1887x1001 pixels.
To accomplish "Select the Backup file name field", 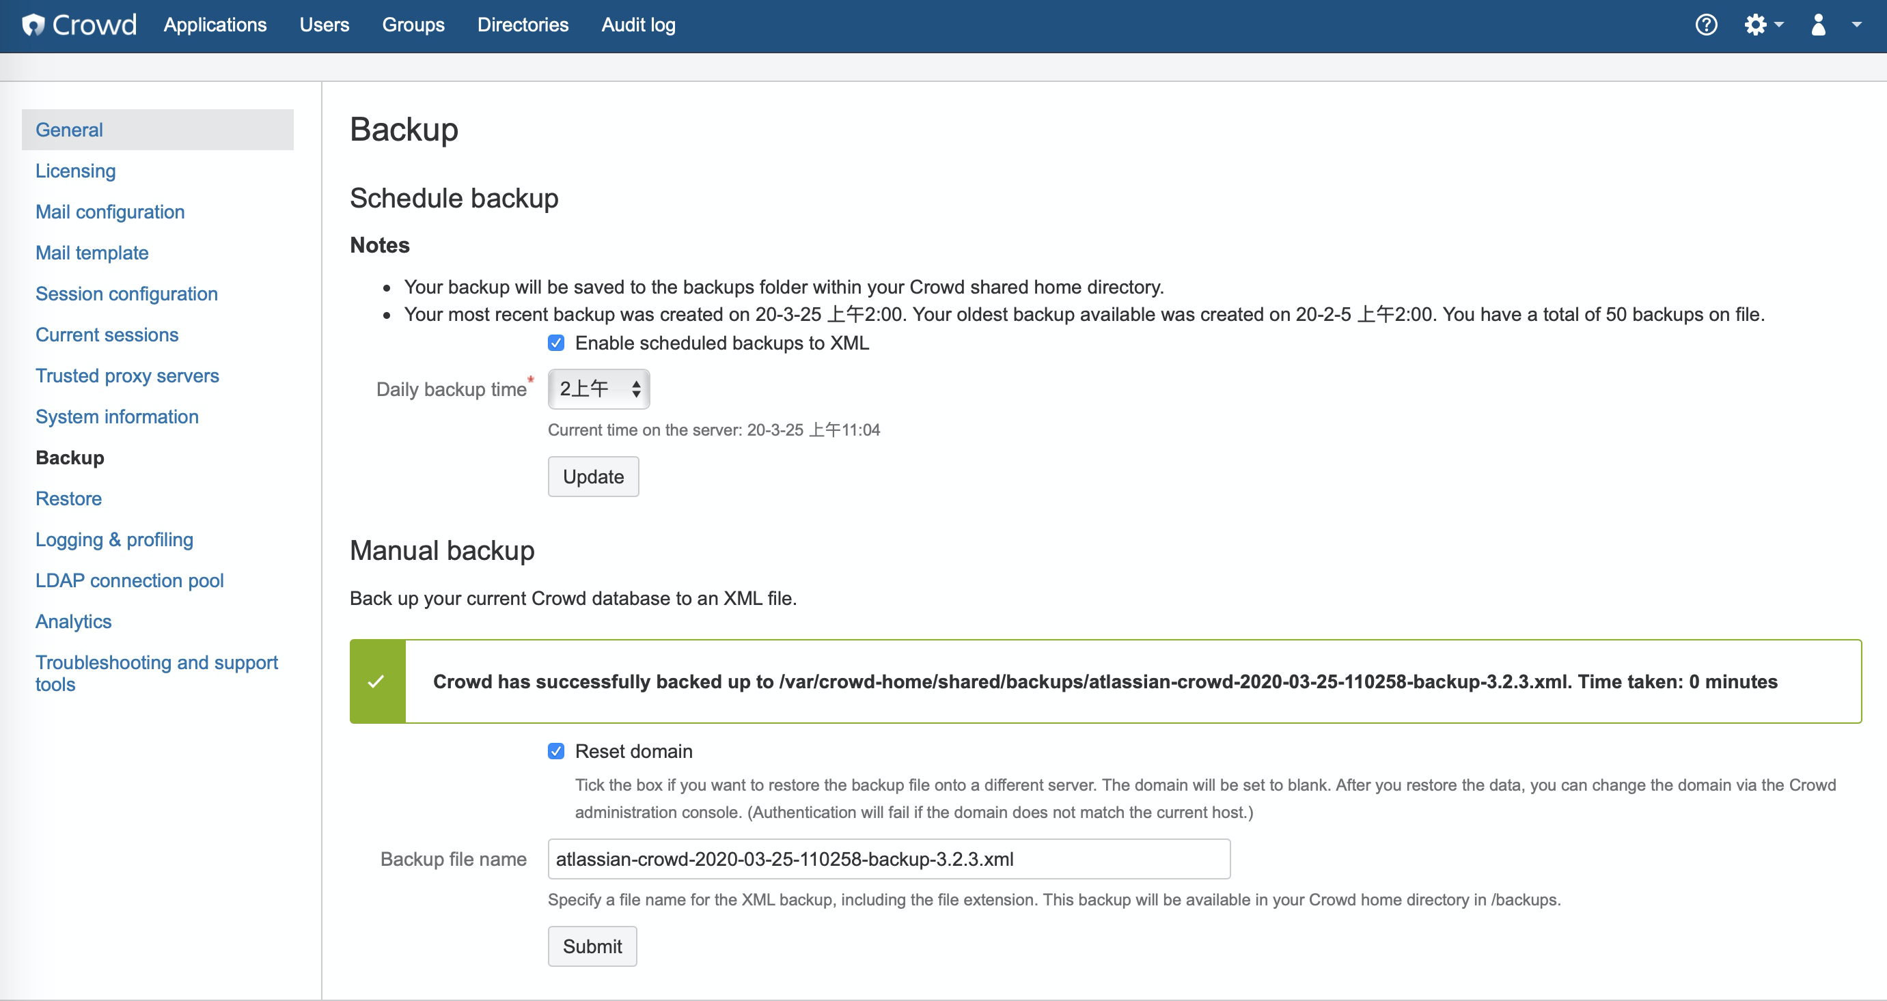I will click(889, 858).
